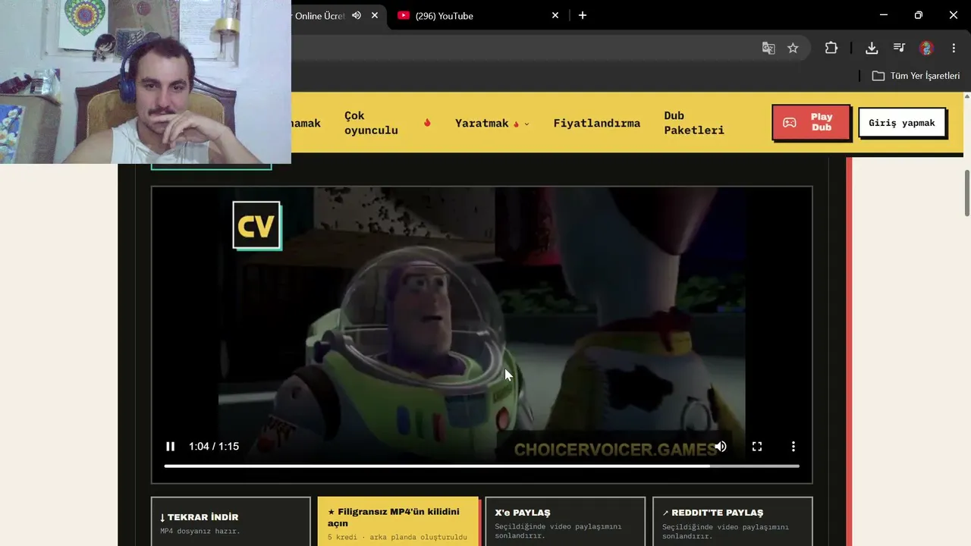The image size is (971, 546).
Task: Pause the video playback
Action: 171,447
